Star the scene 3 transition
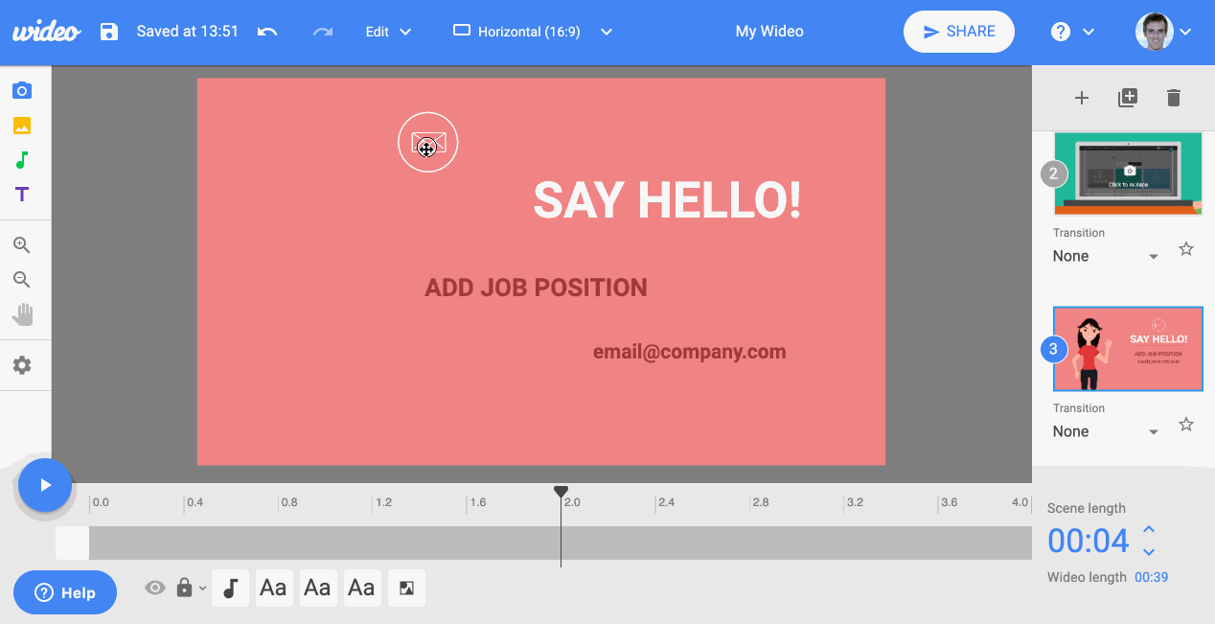 coord(1186,425)
